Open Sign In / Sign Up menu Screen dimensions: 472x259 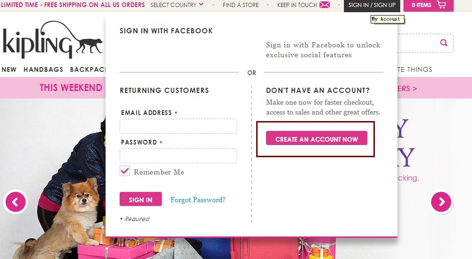372,6
